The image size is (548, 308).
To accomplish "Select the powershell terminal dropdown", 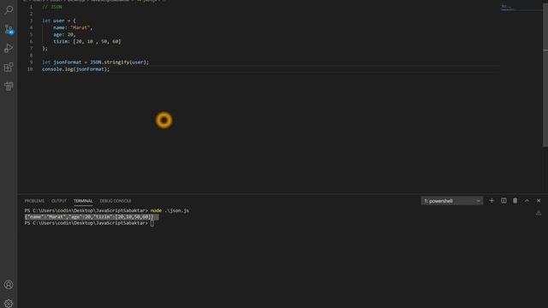I will pos(452,201).
